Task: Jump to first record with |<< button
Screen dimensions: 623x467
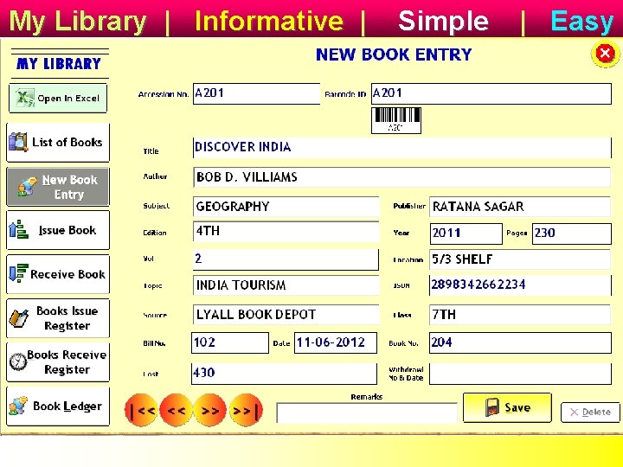Action: tap(141, 410)
